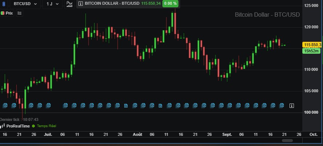Image resolution: width=323 pixels, height=146 pixels.
Task: Click the Dernier tick : 10:07:43 text
Action: (x=19, y=119)
